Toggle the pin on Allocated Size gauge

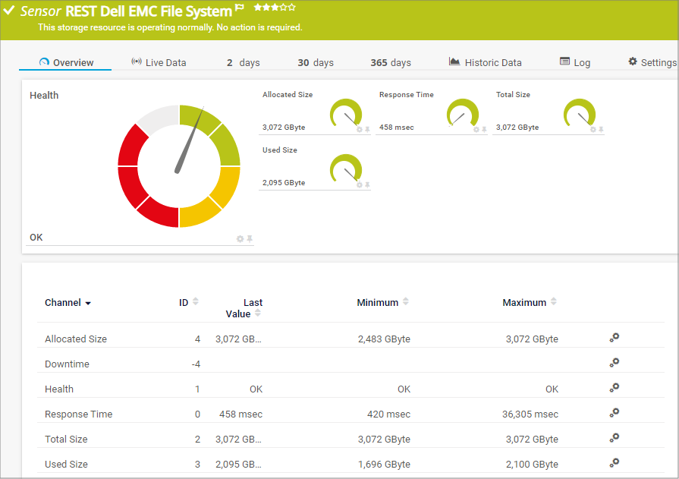pyautogui.click(x=367, y=130)
